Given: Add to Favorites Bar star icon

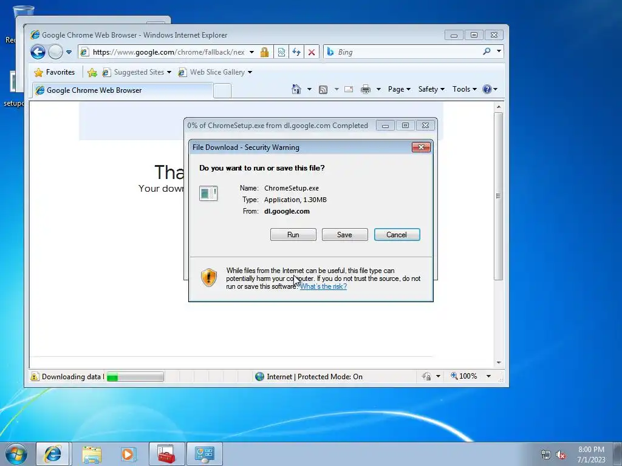Looking at the screenshot, I should [92, 72].
